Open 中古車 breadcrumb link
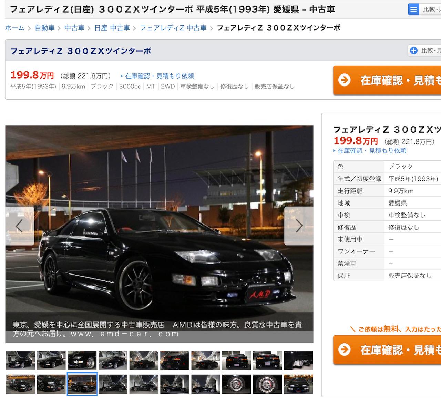This screenshot has width=441, height=398. point(74,28)
